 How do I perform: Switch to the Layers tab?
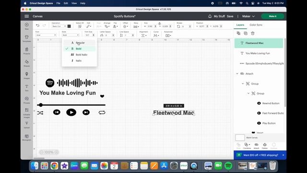click(240, 25)
